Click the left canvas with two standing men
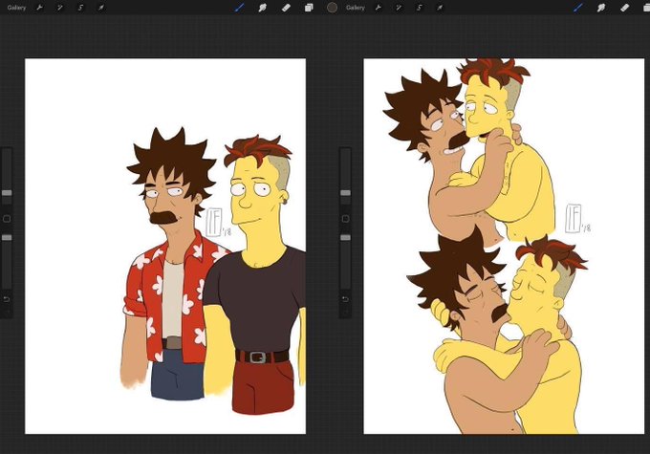 [x=165, y=247]
